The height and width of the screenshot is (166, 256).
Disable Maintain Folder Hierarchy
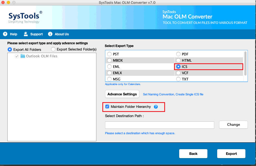107,107
